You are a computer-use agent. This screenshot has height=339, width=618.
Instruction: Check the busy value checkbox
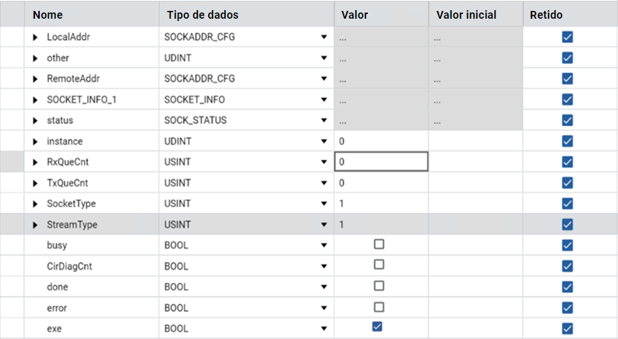[379, 244]
